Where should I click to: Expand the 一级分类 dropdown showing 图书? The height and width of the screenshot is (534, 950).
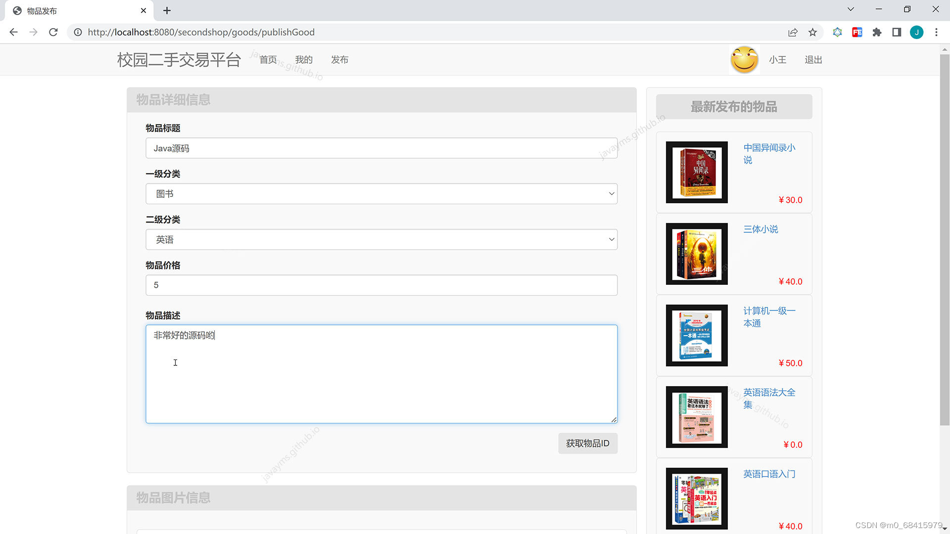point(381,194)
